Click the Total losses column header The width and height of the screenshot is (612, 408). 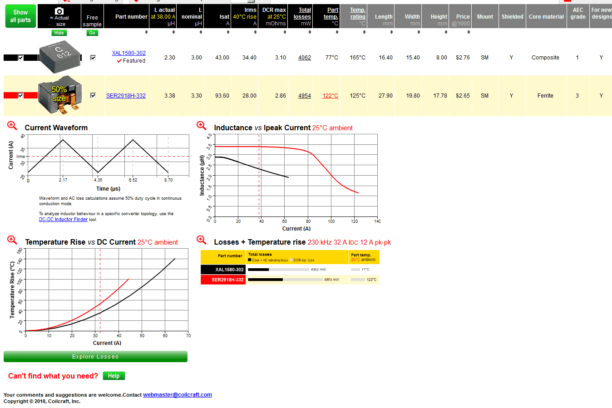[x=302, y=13]
